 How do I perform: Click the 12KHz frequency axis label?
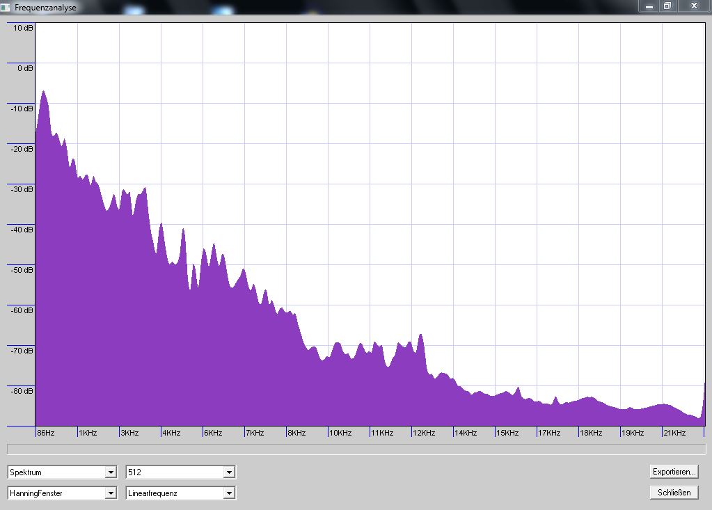point(424,433)
